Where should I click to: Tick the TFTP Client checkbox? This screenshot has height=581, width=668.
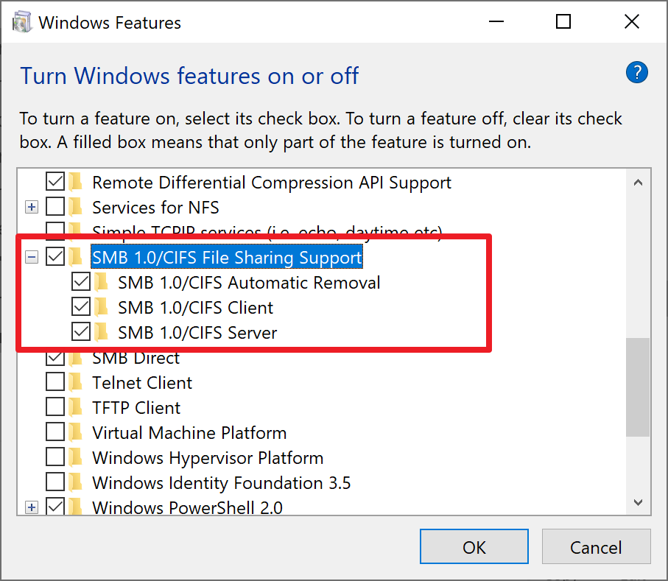click(x=55, y=406)
